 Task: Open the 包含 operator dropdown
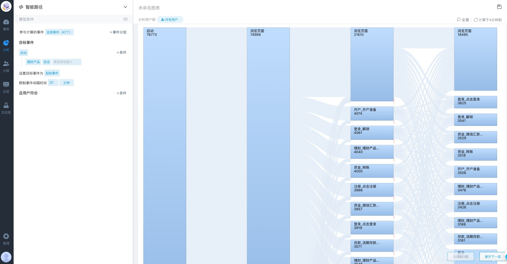47,62
